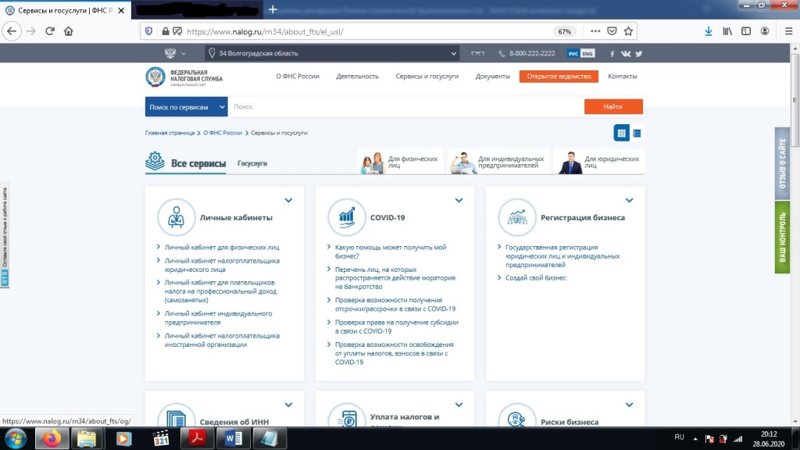Click the VK social network icon
This screenshot has width=800, height=450.
point(625,54)
